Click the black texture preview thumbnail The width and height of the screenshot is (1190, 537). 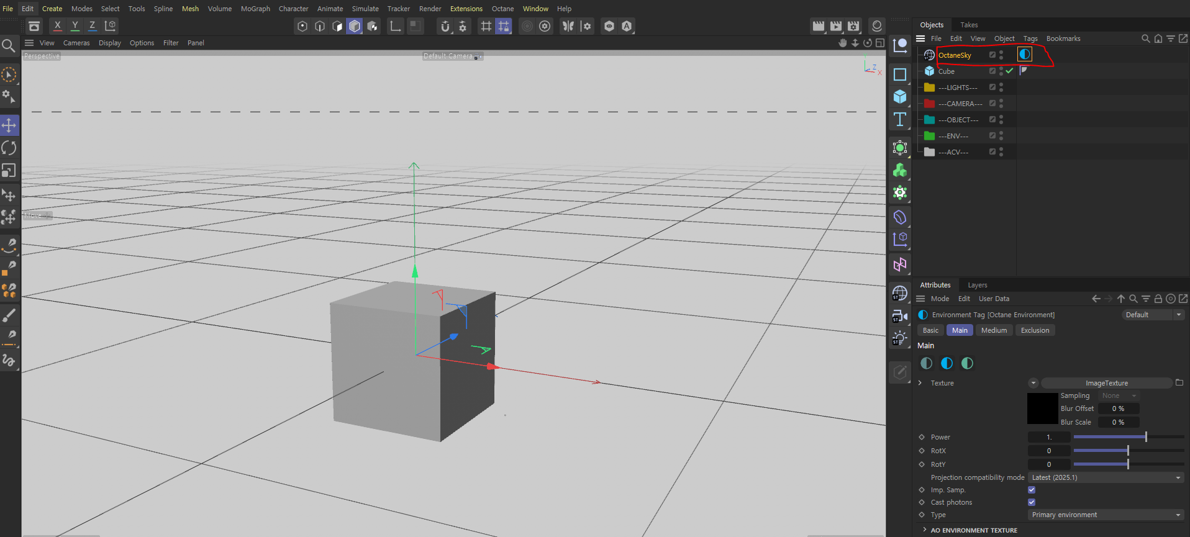click(1042, 408)
